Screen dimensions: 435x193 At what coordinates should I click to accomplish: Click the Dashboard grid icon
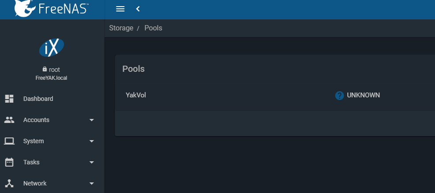coord(9,99)
